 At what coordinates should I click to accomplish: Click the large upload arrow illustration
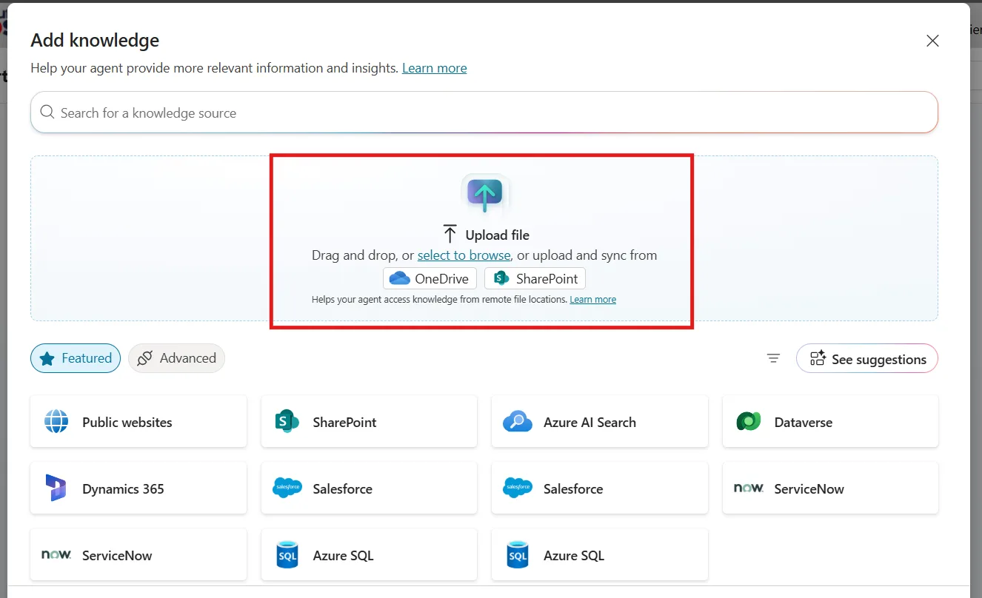[484, 194]
